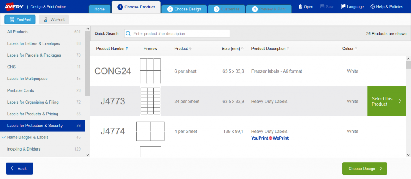Select product number J4773
411x179 pixels.
[113, 101]
